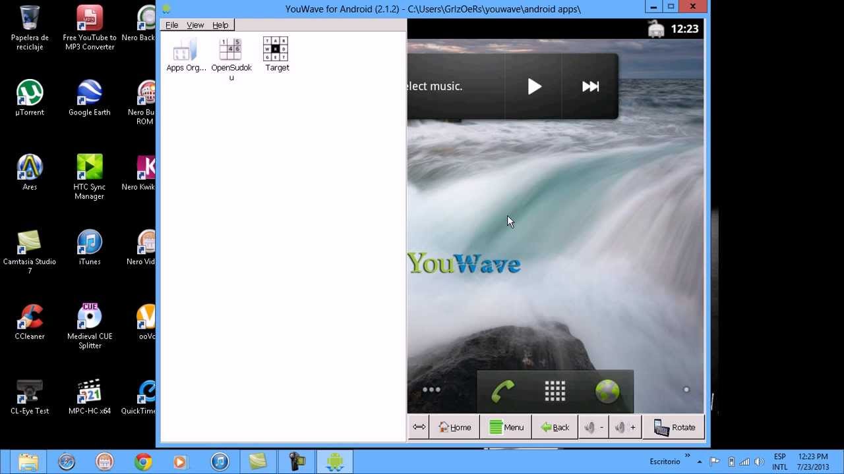Skip to next track in music widget
The width and height of the screenshot is (844, 474).
point(590,86)
